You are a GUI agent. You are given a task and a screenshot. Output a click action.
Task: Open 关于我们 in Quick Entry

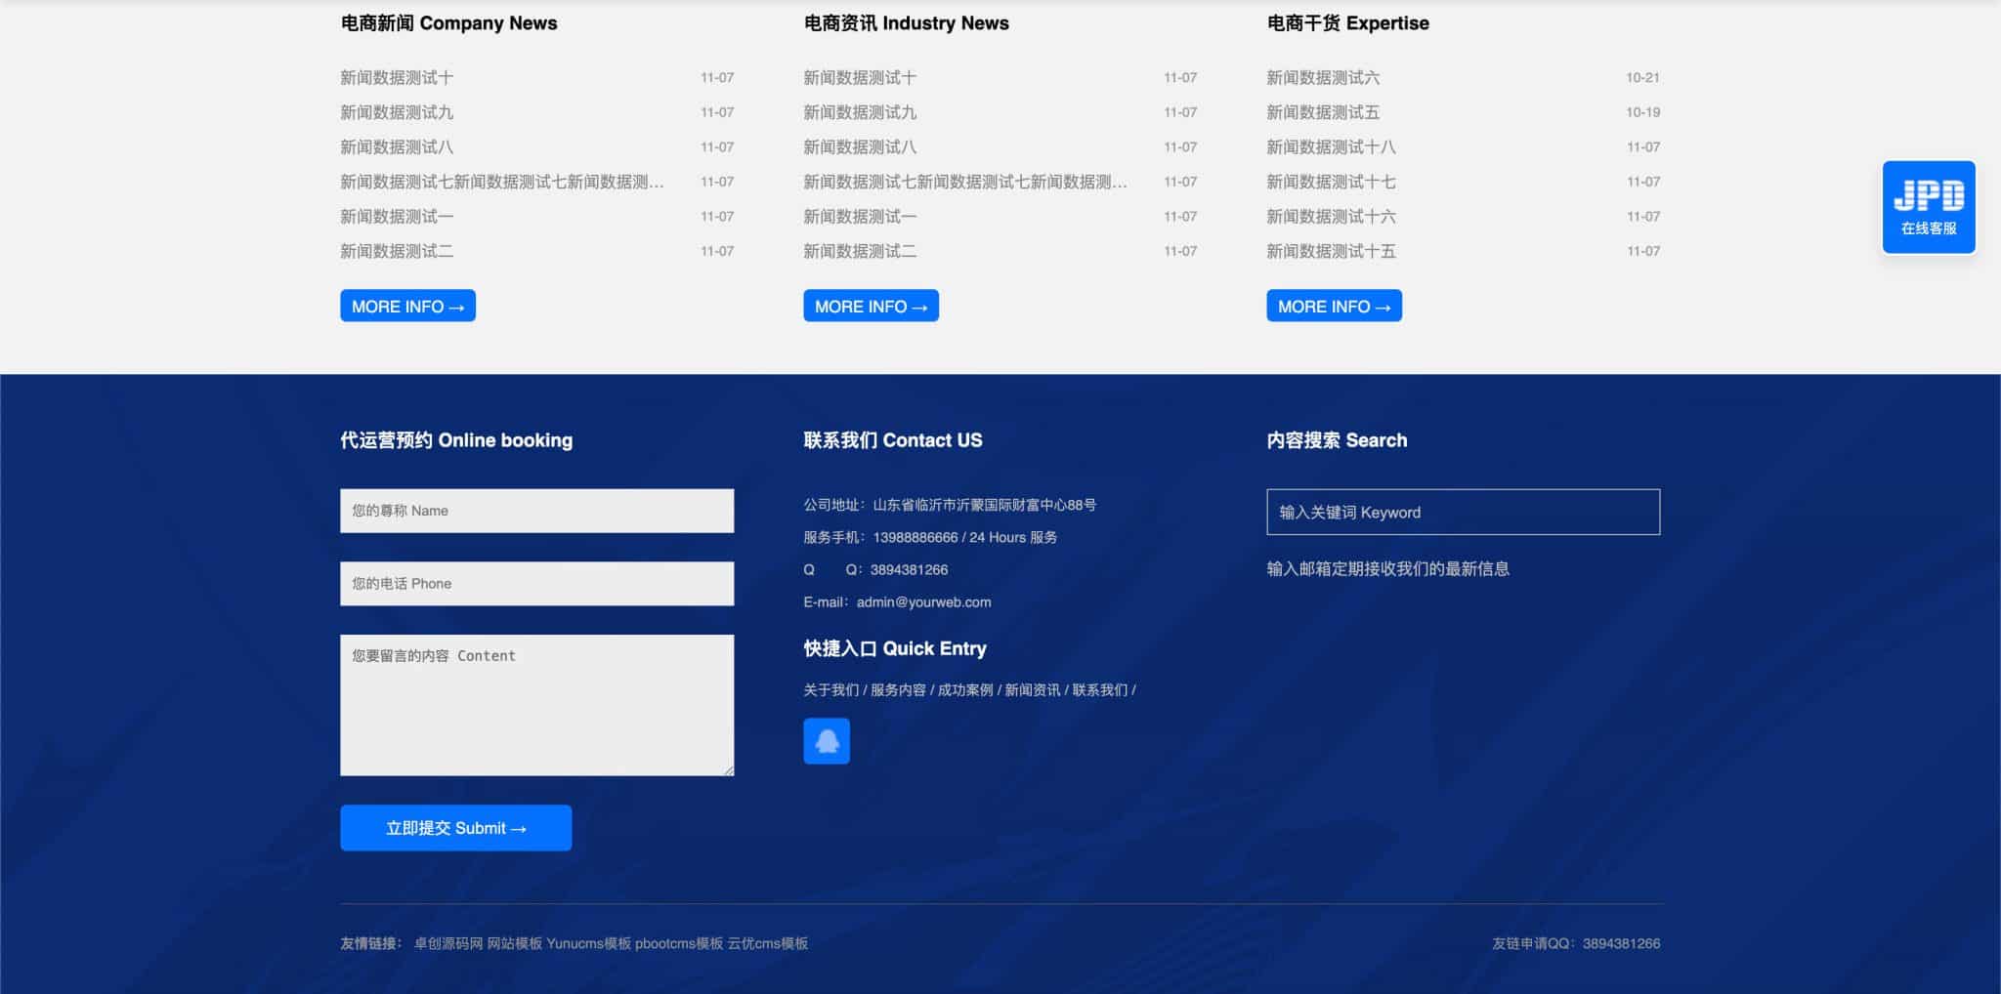click(830, 690)
